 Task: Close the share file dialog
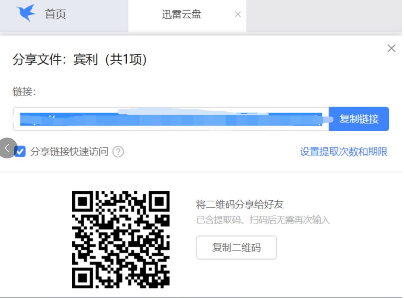(x=391, y=48)
